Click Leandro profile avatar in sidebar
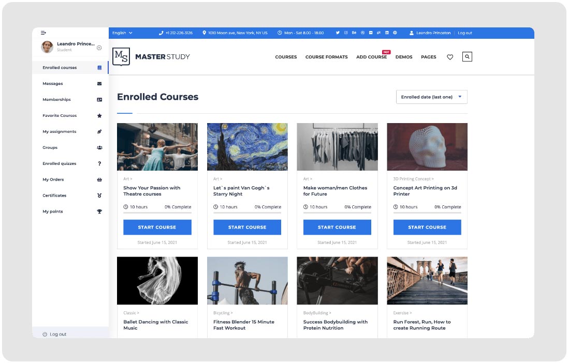The width and height of the screenshot is (568, 363). [47, 47]
